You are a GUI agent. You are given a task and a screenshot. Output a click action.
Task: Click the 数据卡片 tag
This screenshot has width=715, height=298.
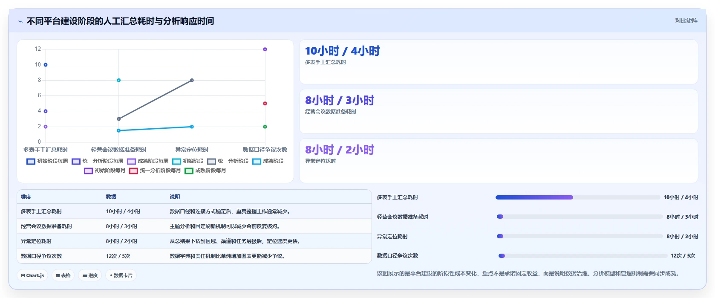pyautogui.click(x=121, y=275)
